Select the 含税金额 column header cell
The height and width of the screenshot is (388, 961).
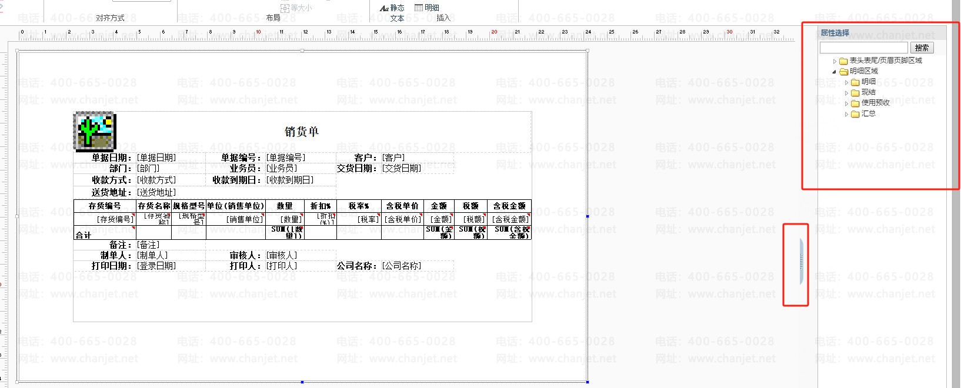pyautogui.click(x=509, y=206)
